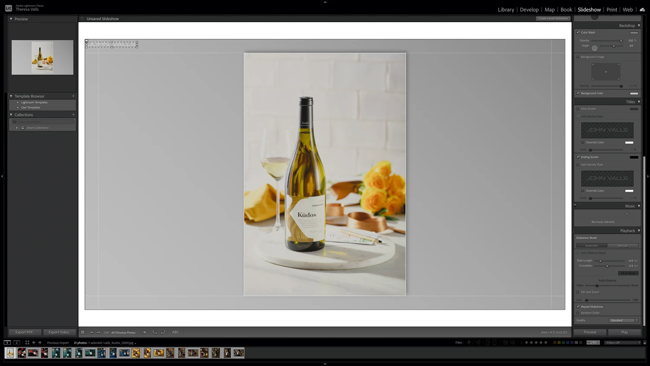The width and height of the screenshot is (650, 366).
Task: Expand Smart Collections set
Action: pos(17,128)
